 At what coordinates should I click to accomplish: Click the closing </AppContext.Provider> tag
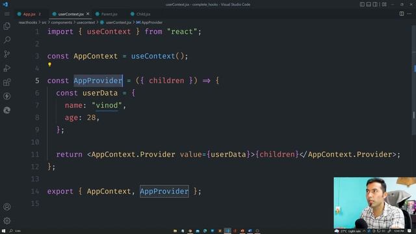348,155
